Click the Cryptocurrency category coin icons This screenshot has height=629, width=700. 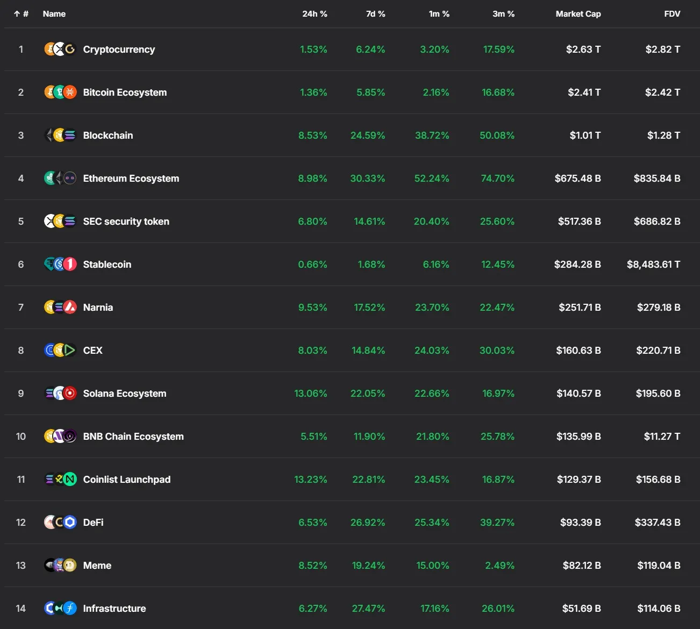point(60,49)
